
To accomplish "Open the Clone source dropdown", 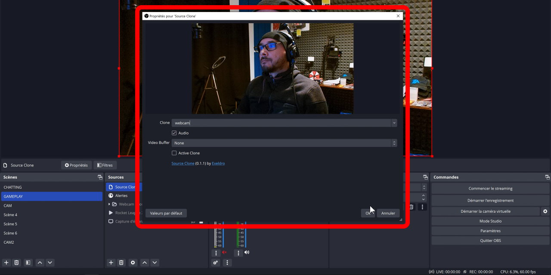I will (394, 123).
